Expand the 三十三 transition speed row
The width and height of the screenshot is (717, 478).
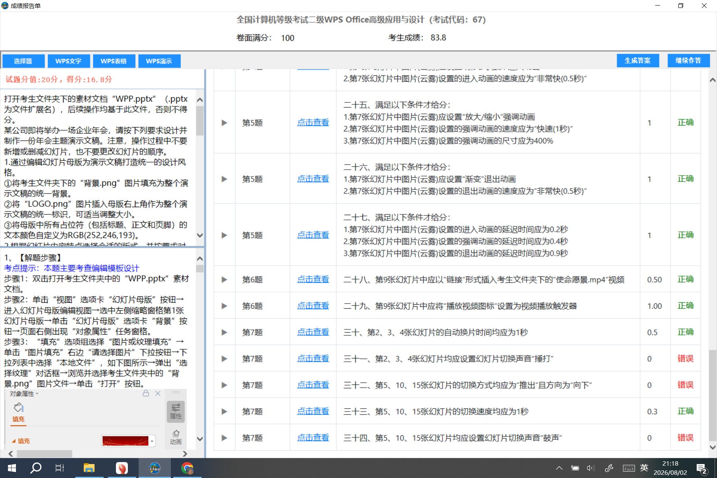click(x=224, y=411)
